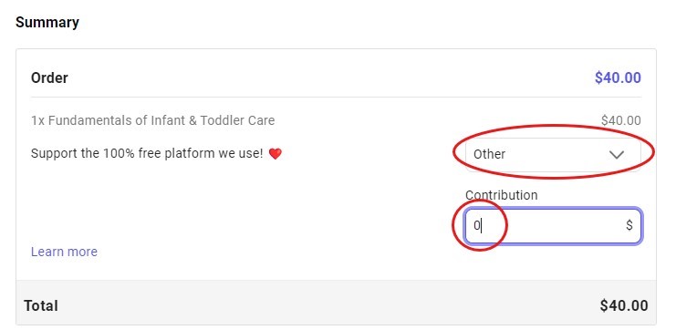Click the Contribution field label
676x330 pixels.
coord(502,195)
